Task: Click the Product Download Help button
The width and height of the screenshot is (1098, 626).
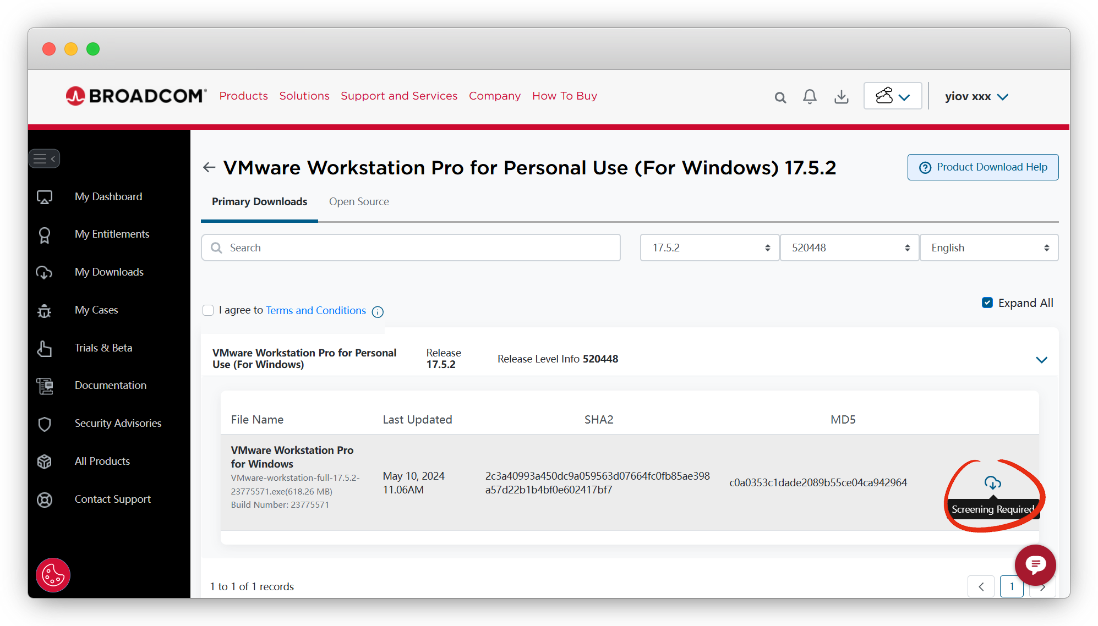Action: pyautogui.click(x=982, y=167)
